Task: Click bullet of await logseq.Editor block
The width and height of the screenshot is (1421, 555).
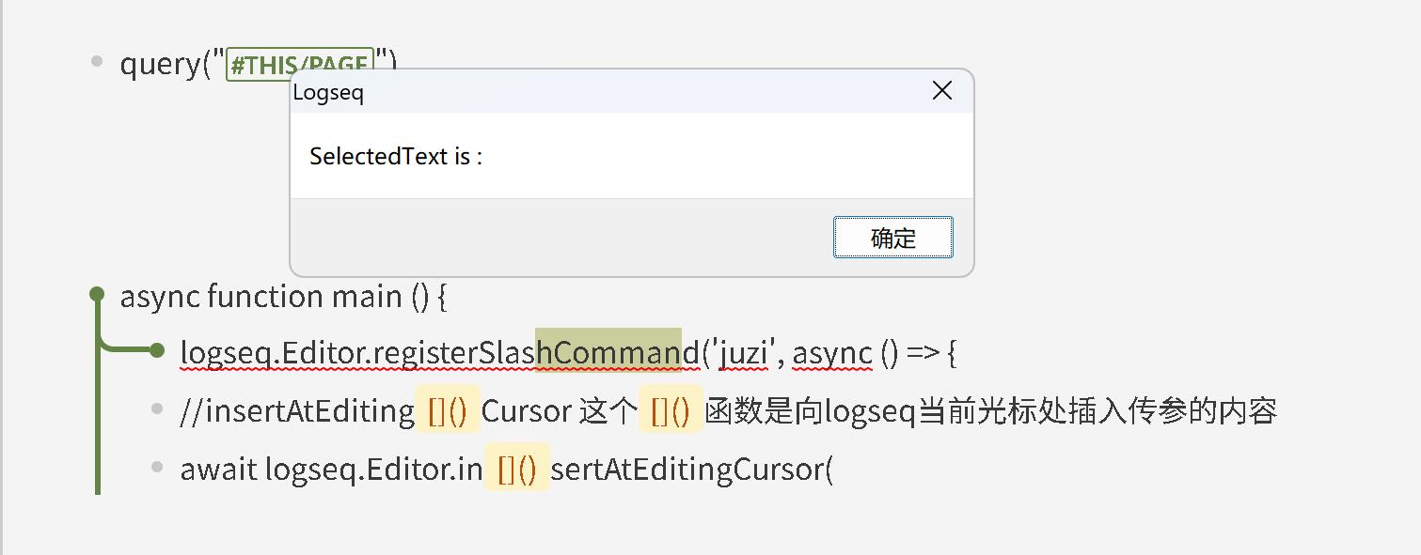Action: 156,467
